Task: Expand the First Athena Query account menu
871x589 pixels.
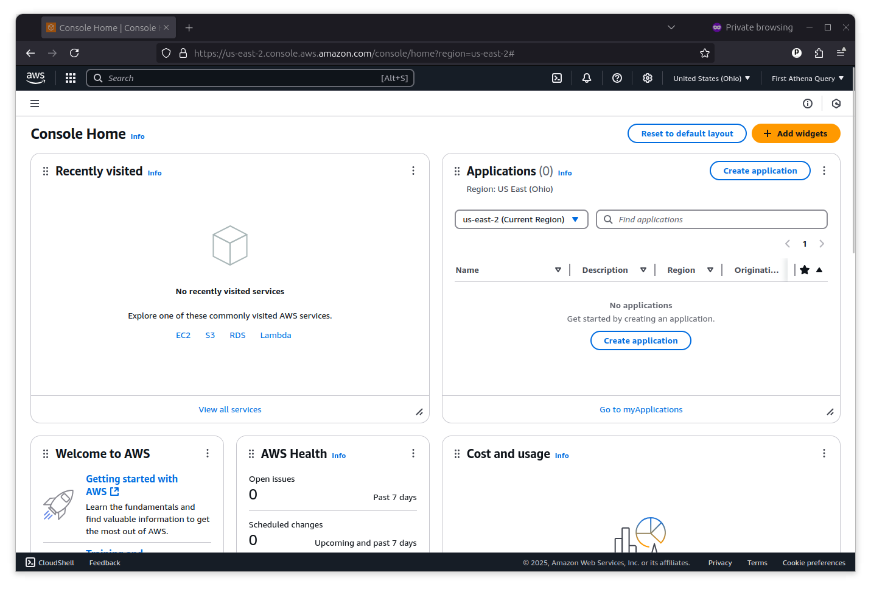Action: pos(807,78)
